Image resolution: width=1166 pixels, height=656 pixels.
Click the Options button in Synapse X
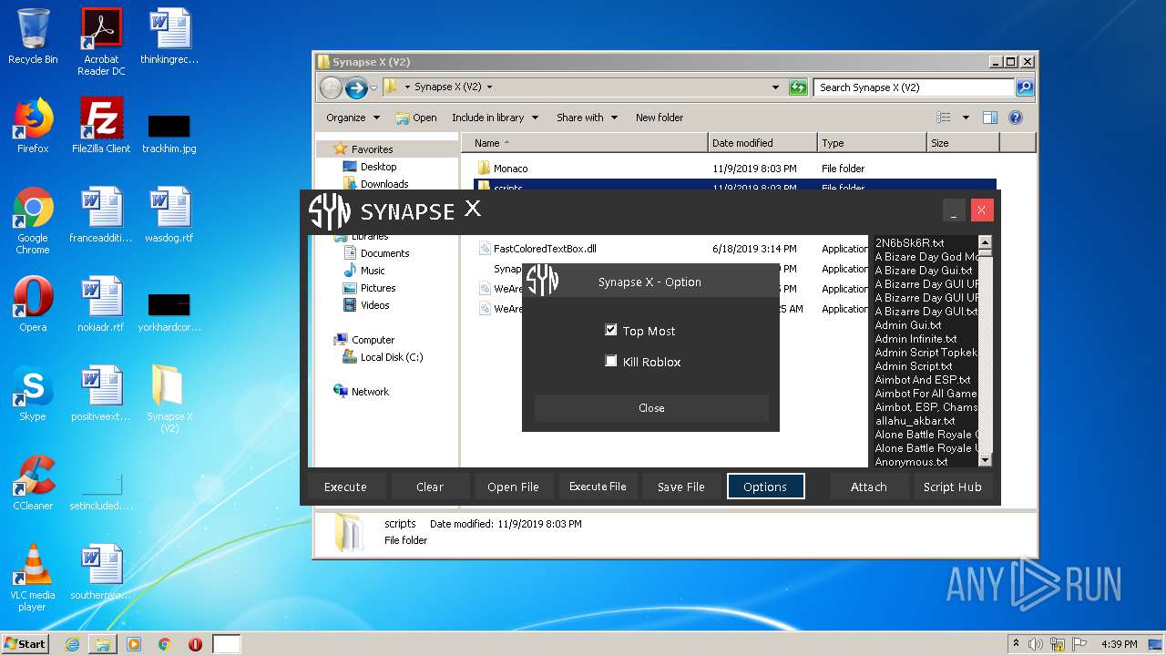click(x=765, y=487)
